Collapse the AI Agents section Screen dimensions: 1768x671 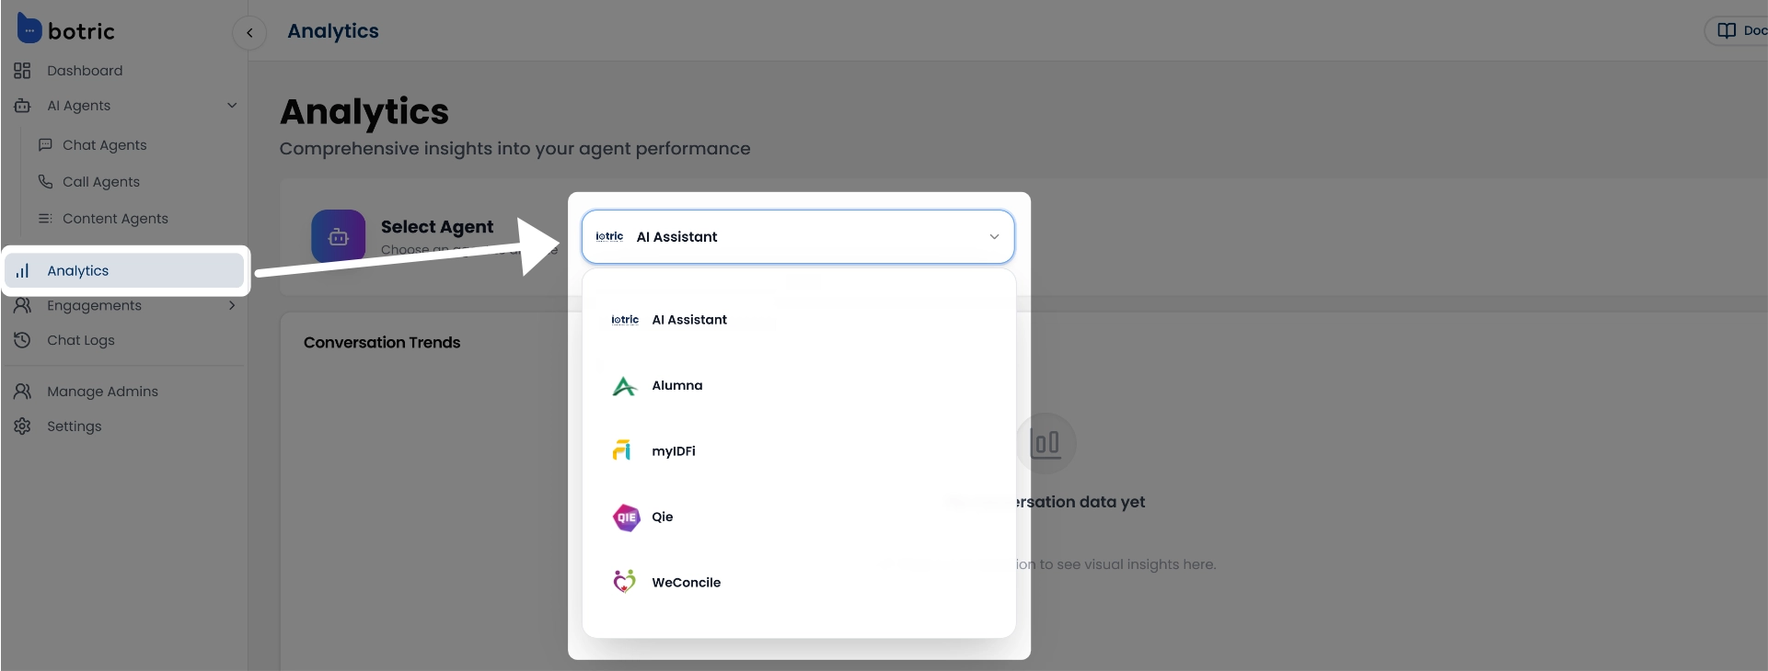[x=231, y=106]
